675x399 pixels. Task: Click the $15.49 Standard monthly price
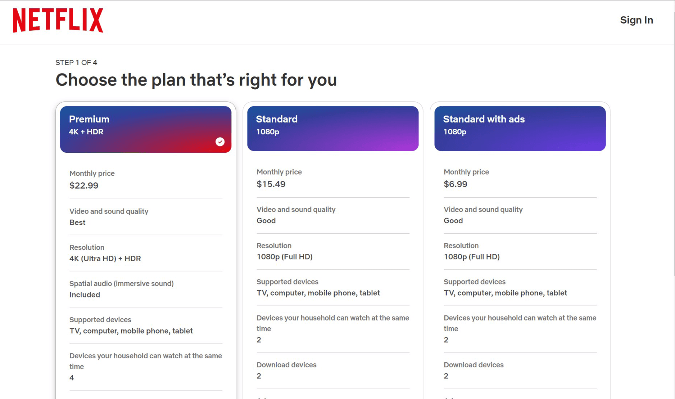click(271, 184)
